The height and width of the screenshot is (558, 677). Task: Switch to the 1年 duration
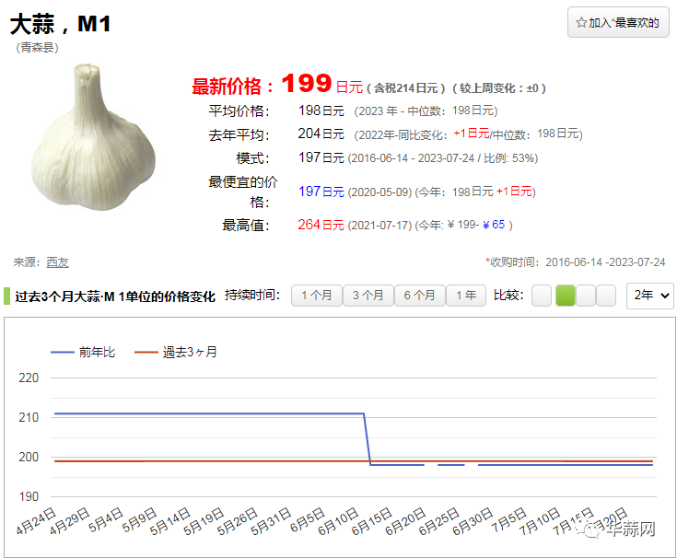coord(466,296)
